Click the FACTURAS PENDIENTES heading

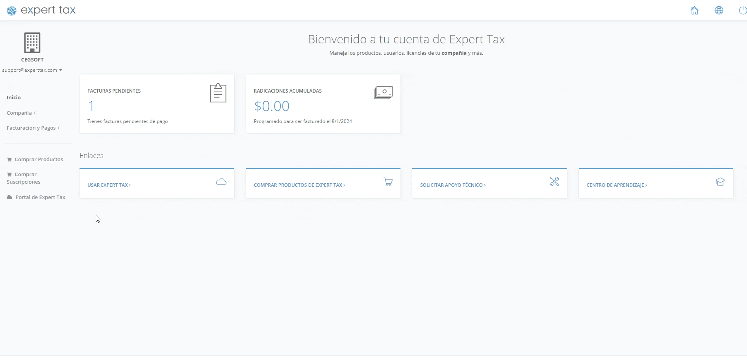[x=114, y=91]
